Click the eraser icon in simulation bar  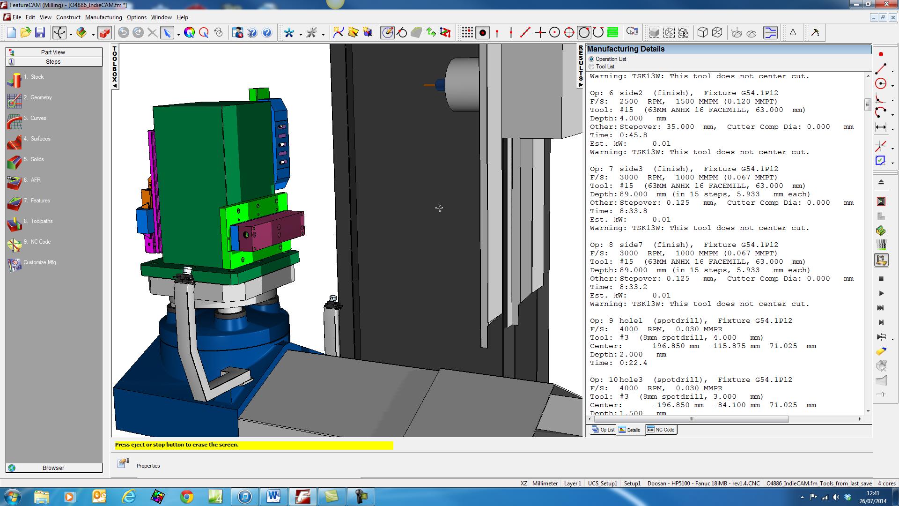pos(881,351)
